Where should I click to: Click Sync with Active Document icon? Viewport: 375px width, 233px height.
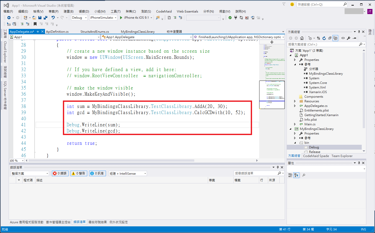pyautogui.click(x=319, y=38)
